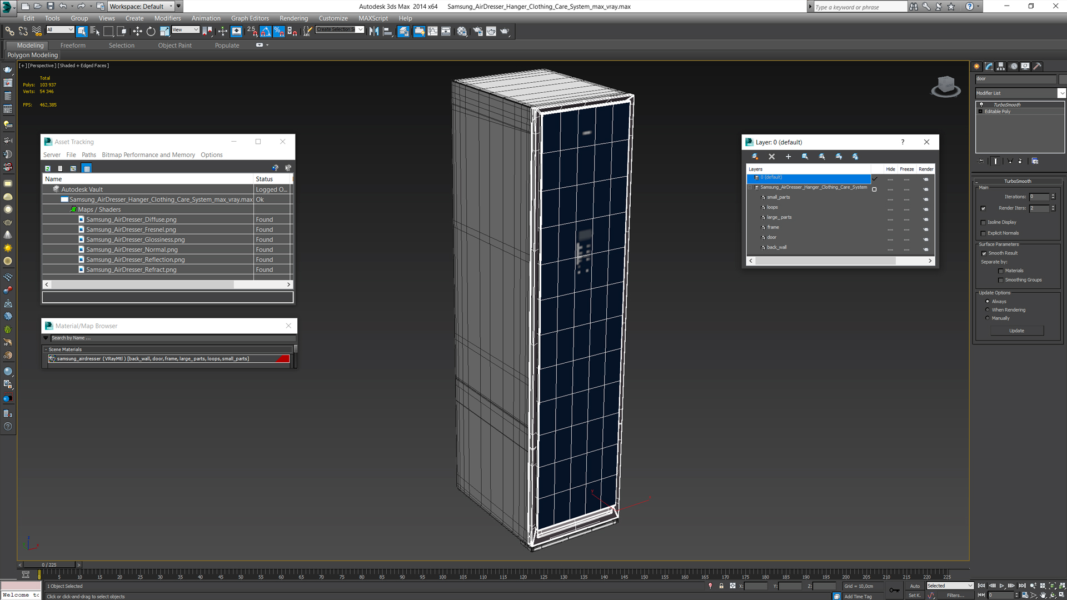The image size is (1067, 600).
Task: Open key Filters... button
Action: pyautogui.click(x=956, y=596)
